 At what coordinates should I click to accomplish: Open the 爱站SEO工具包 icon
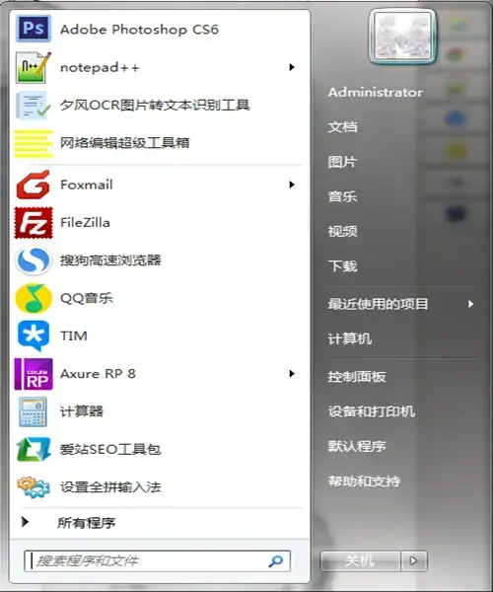point(34,449)
